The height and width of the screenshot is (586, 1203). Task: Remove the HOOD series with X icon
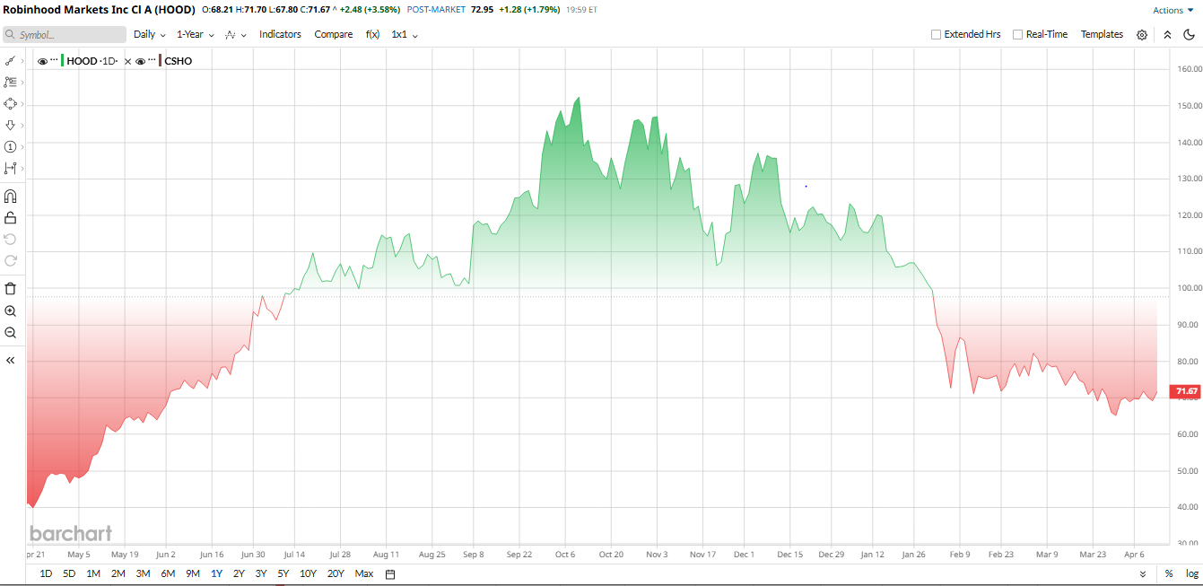127,61
